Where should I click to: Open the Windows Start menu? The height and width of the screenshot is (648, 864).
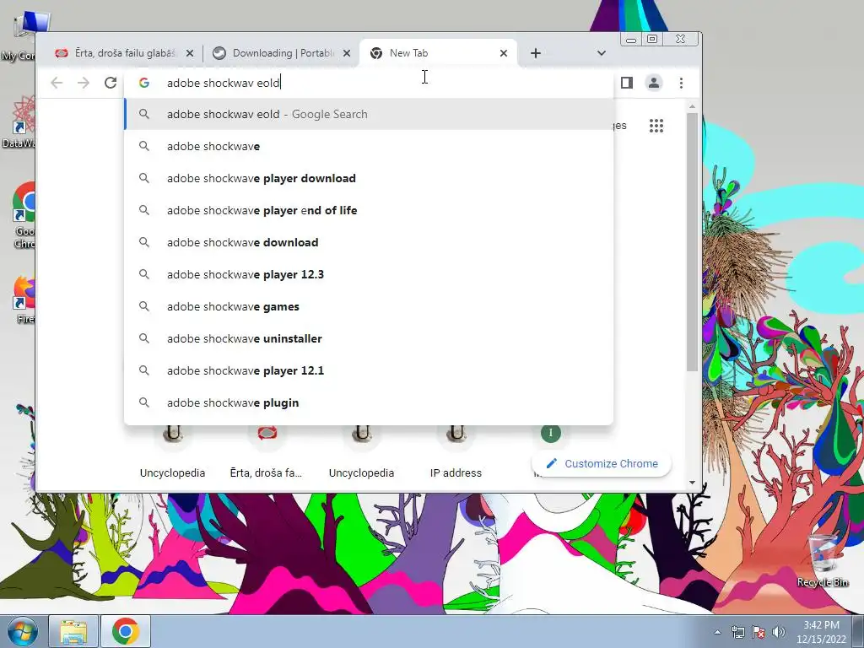point(22,631)
